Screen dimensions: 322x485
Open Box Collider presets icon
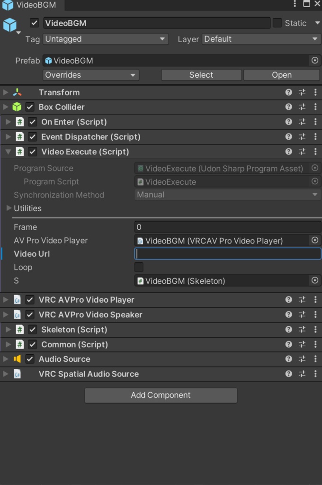(x=302, y=107)
